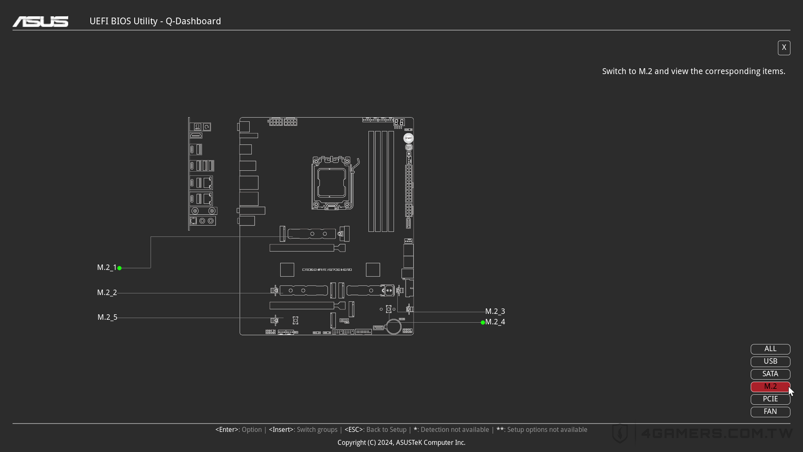Close Q-Dashboard with the X button
Screen dimensions: 803x452
click(x=784, y=48)
